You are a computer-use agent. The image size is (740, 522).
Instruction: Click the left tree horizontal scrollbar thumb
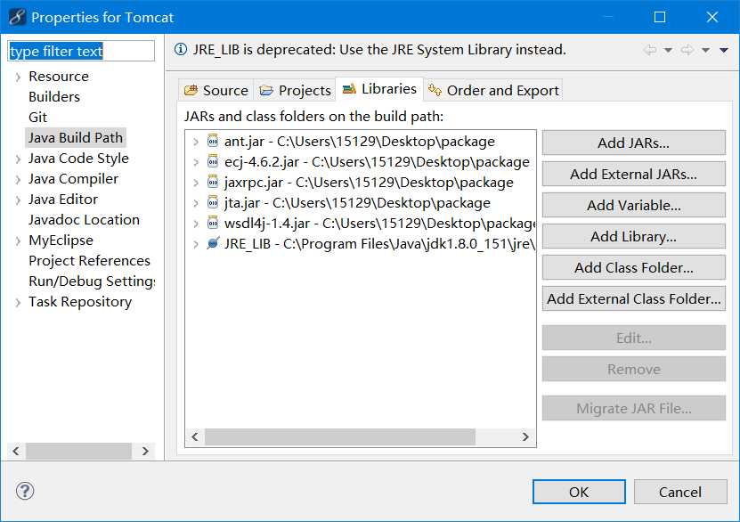coord(79,452)
